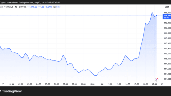171x96 pixels.
Task: Click the 114,800 price axis label
Action: [167, 64]
